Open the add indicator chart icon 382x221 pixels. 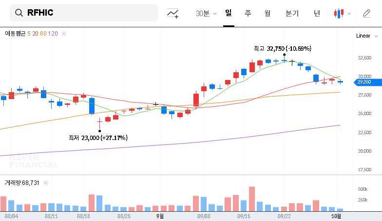(172, 13)
